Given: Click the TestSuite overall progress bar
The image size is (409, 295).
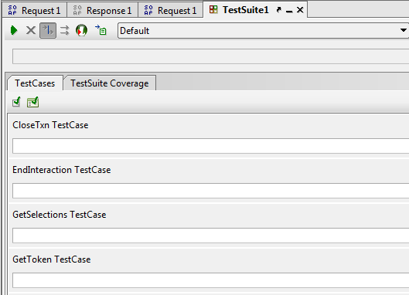Looking at the screenshot, I should (210, 56).
